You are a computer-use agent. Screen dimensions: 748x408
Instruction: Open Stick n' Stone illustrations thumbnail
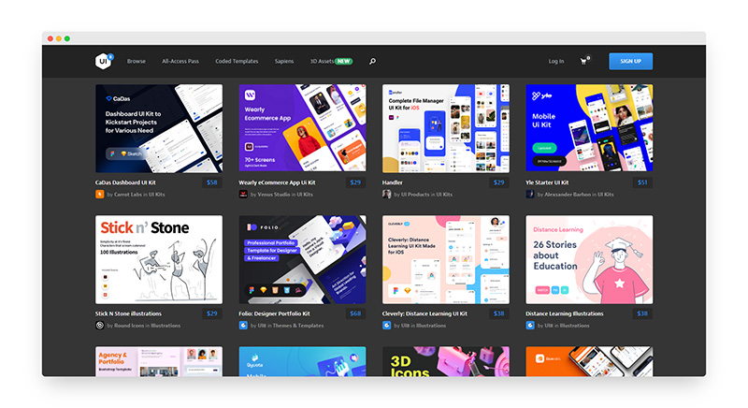point(159,259)
